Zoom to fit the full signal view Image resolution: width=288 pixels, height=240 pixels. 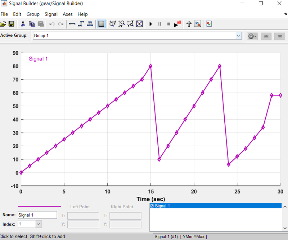point(140,24)
